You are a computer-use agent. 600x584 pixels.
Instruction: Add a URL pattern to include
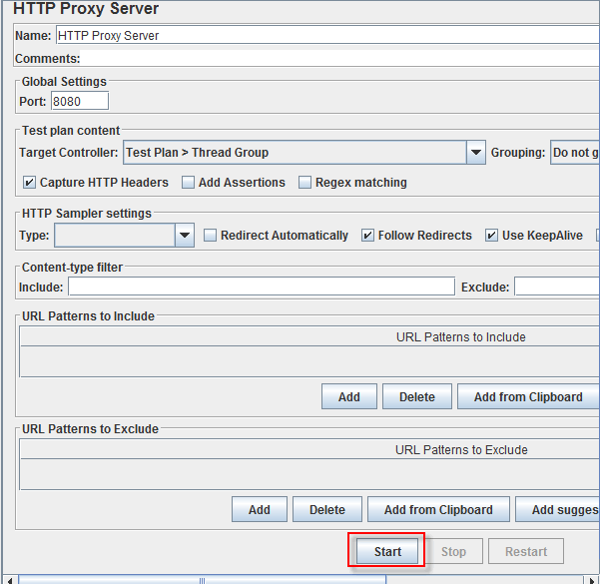click(348, 396)
